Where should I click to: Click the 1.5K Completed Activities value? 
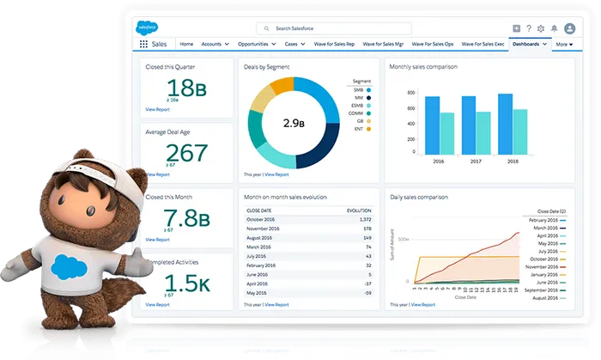coord(187,284)
